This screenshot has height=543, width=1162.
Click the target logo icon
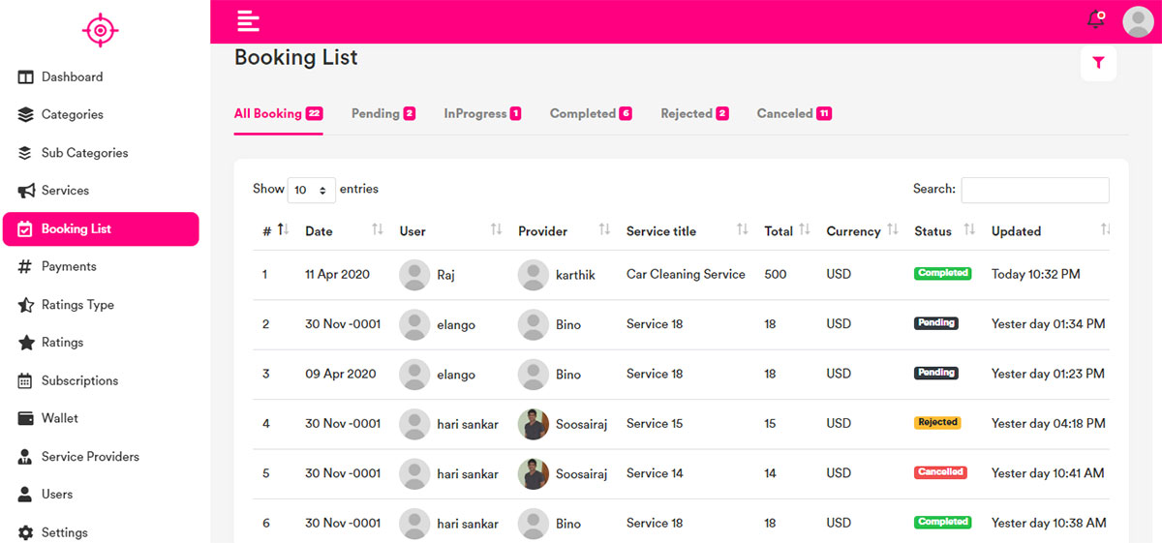pyautogui.click(x=100, y=31)
